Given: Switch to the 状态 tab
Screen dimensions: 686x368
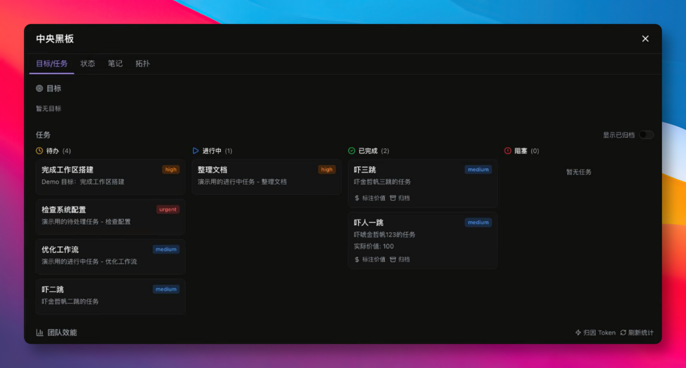Looking at the screenshot, I should coord(88,63).
